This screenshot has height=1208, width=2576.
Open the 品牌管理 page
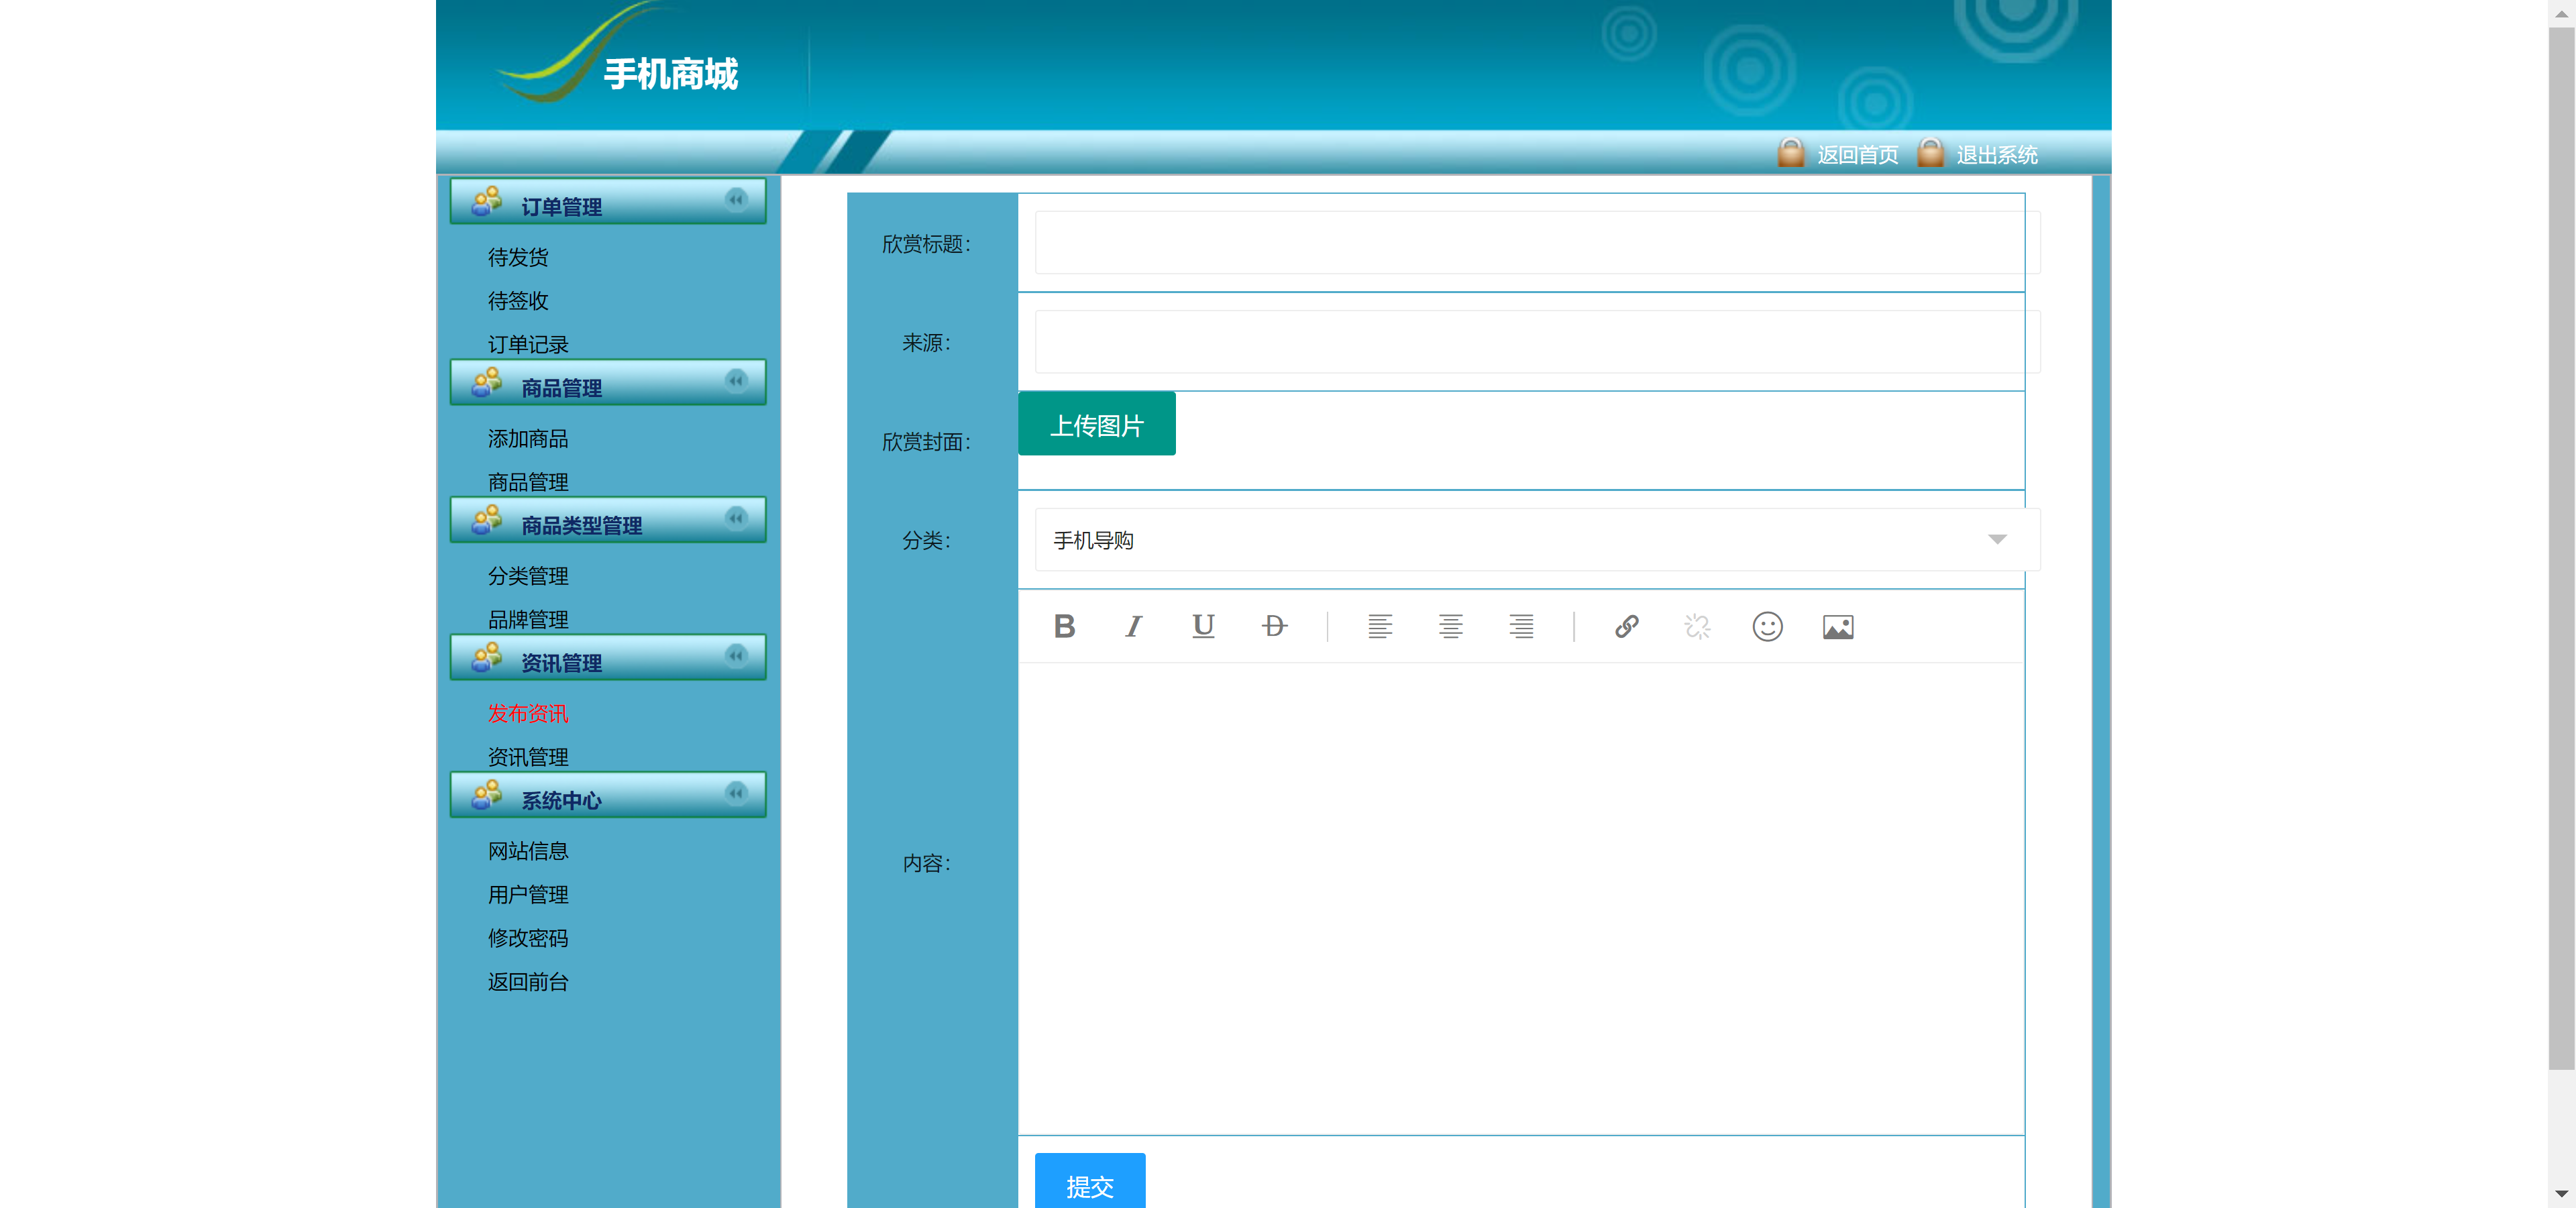pyautogui.click(x=528, y=620)
